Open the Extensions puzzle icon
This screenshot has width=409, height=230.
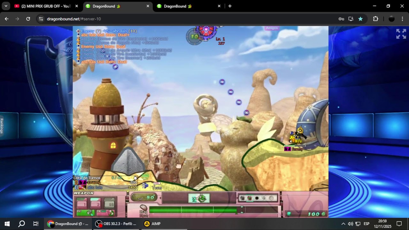click(x=376, y=19)
